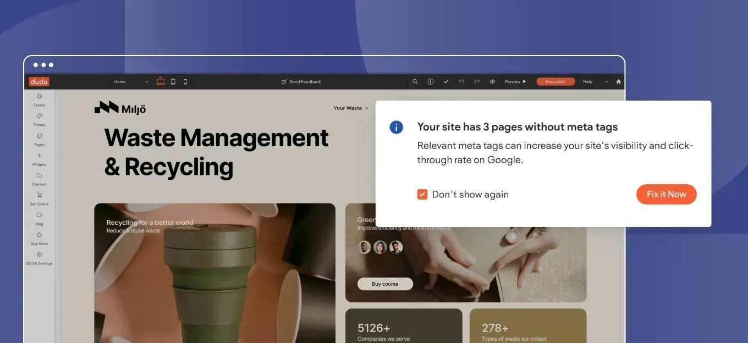Open the Layers panel
The height and width of the screenshot is (343, 748).
point(39,99)
